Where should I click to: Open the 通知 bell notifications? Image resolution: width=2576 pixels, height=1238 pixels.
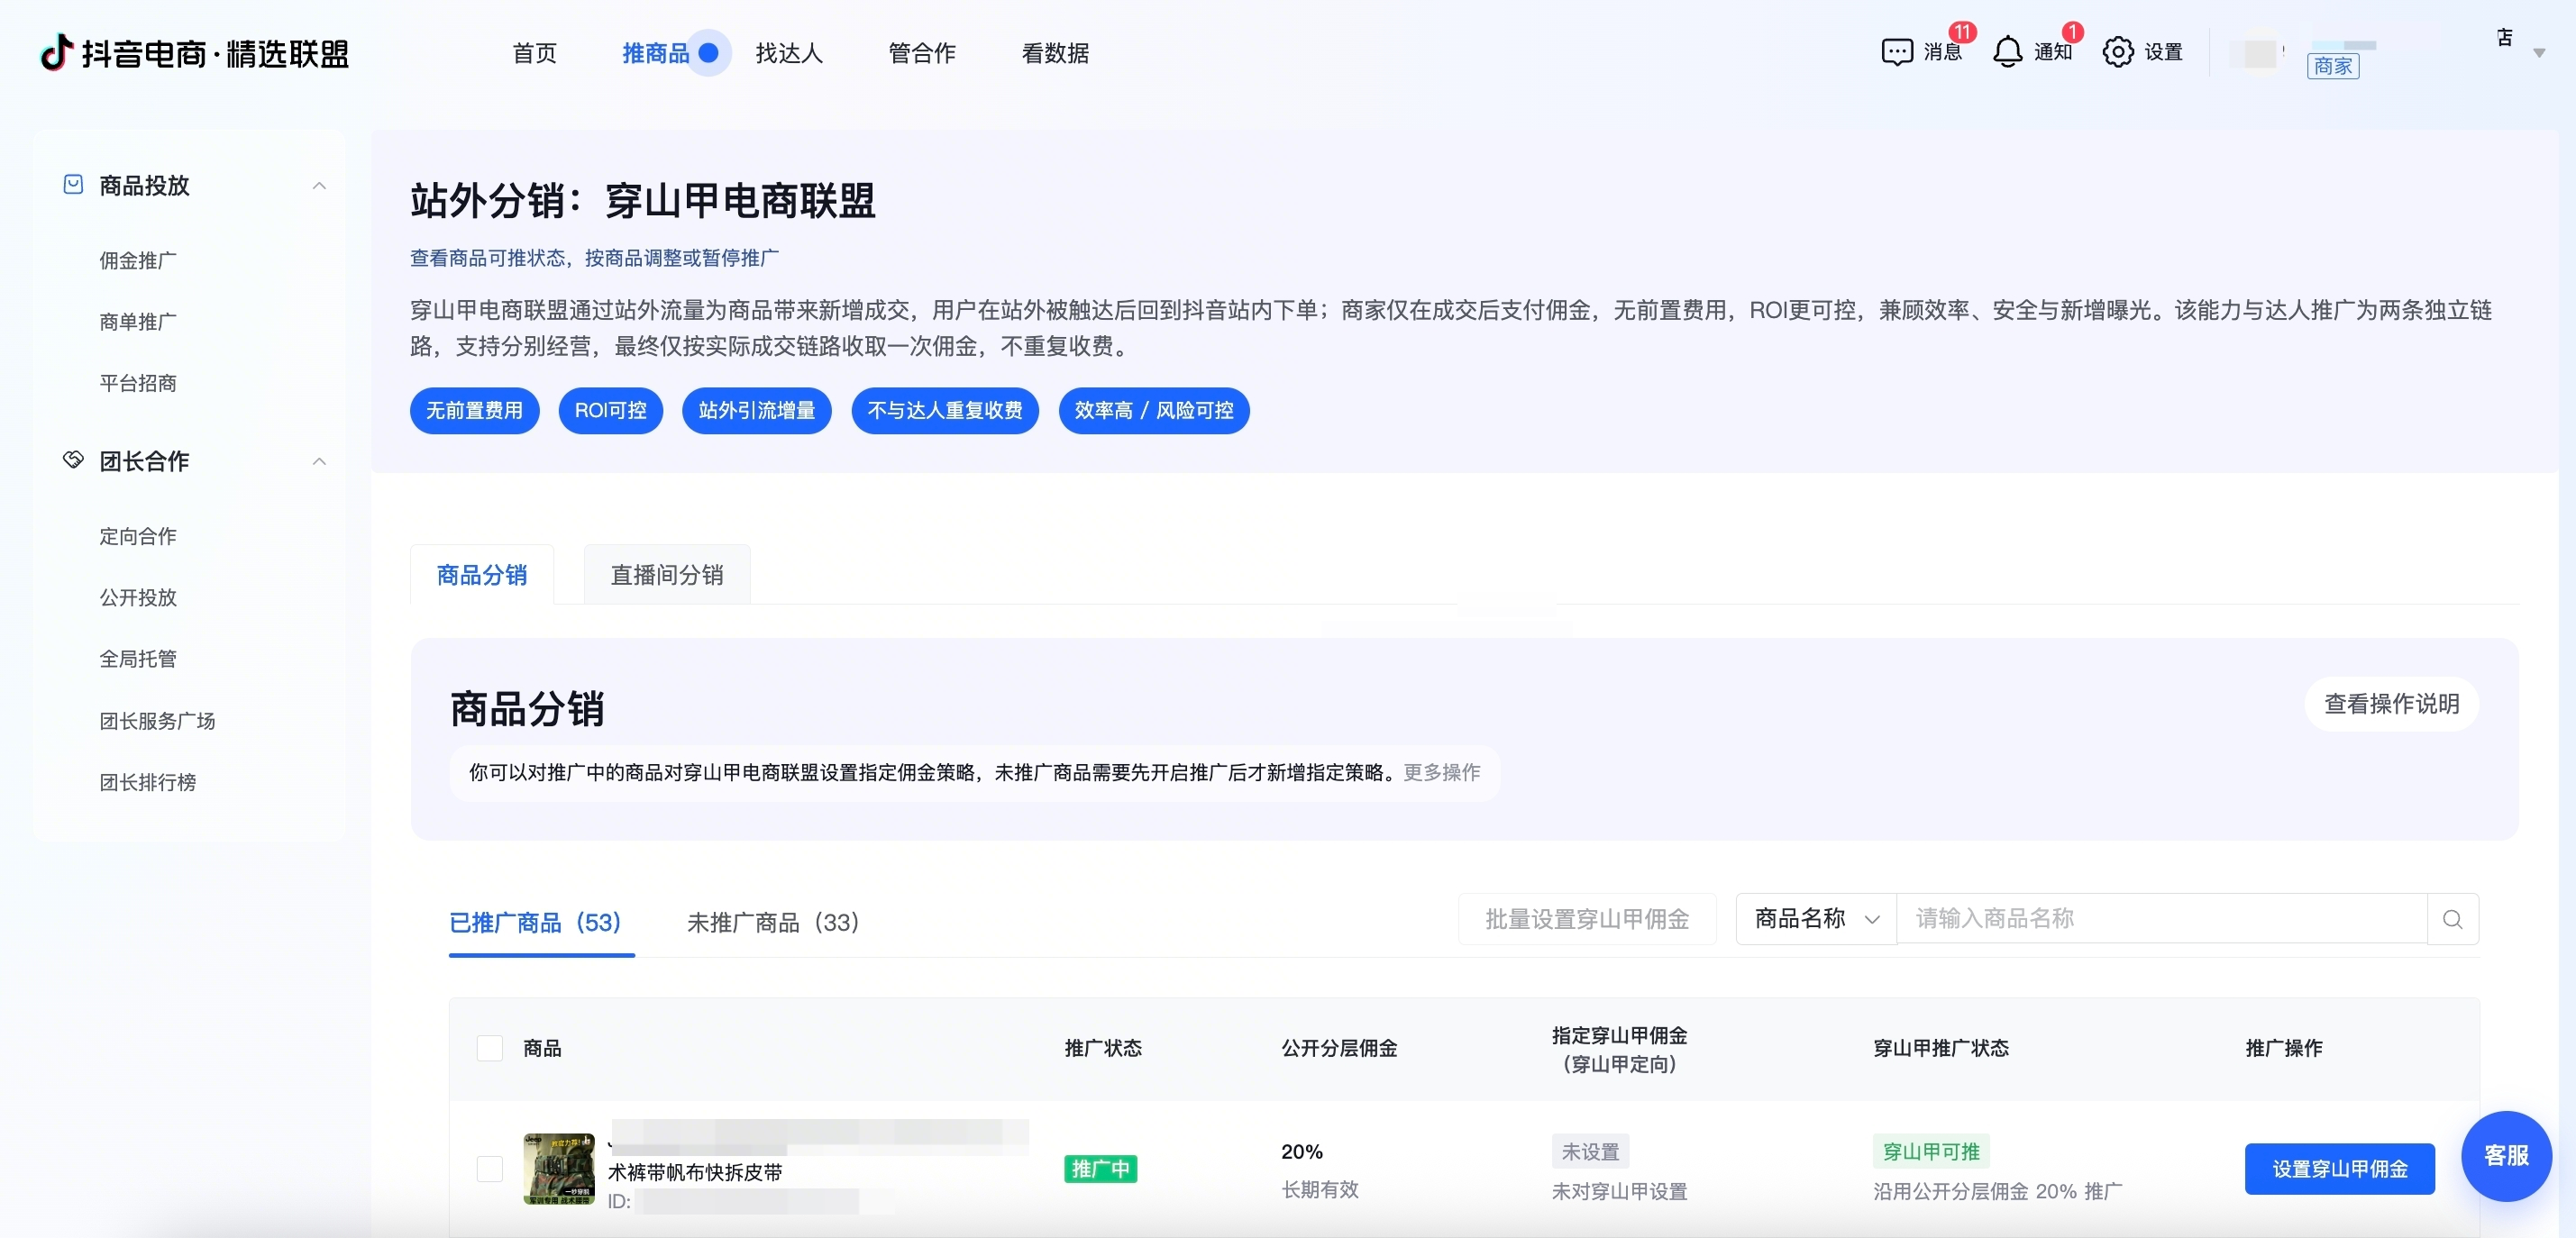pos(2007,52)
